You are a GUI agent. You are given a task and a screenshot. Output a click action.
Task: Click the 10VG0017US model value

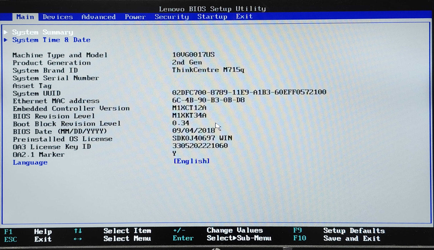[x=193, y=55]
